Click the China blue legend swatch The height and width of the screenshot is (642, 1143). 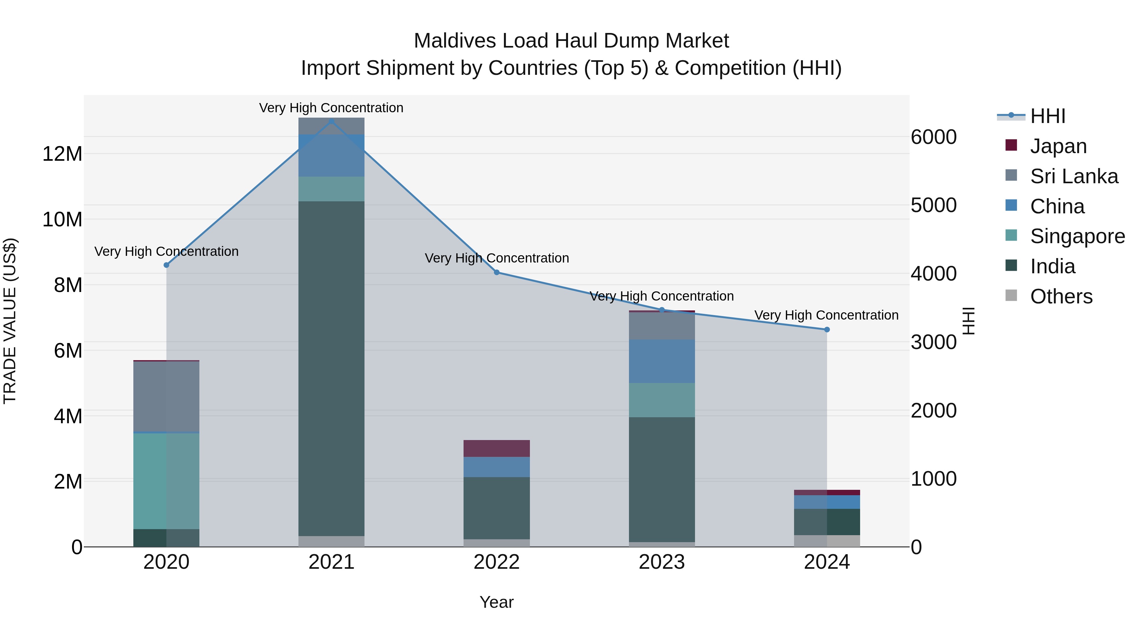(x=1011, y=205)
